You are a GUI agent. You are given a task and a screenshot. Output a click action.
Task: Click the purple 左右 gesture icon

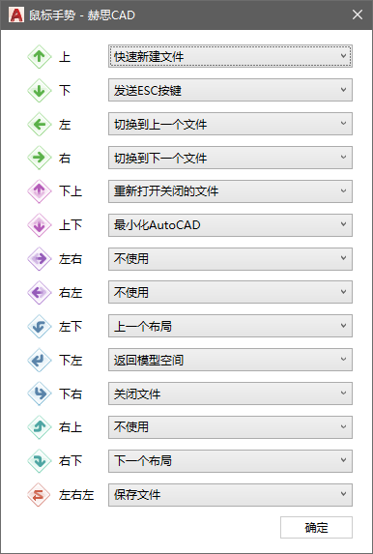[x=40, y=258]
